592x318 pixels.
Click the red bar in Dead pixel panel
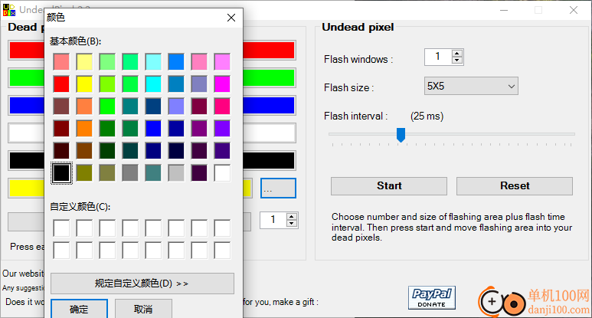(269, 51)
